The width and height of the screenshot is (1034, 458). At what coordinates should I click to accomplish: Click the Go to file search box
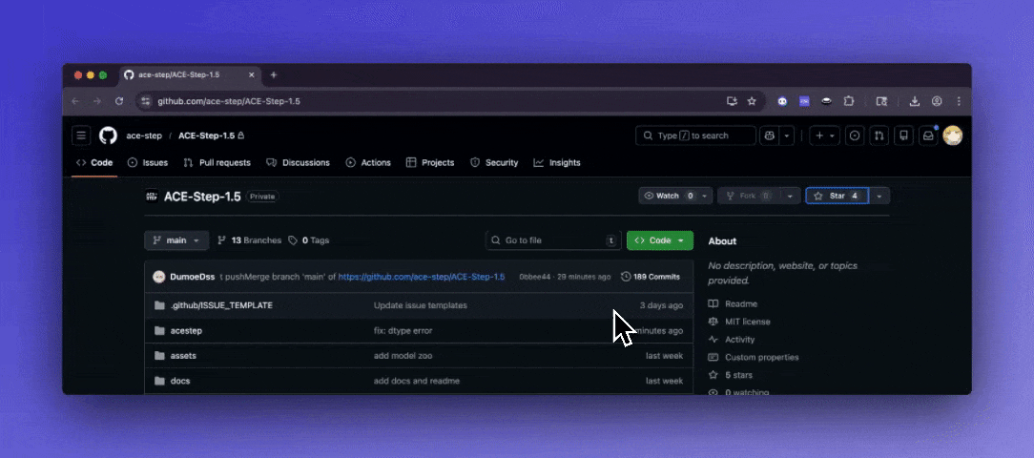click(x=553, y=240)
